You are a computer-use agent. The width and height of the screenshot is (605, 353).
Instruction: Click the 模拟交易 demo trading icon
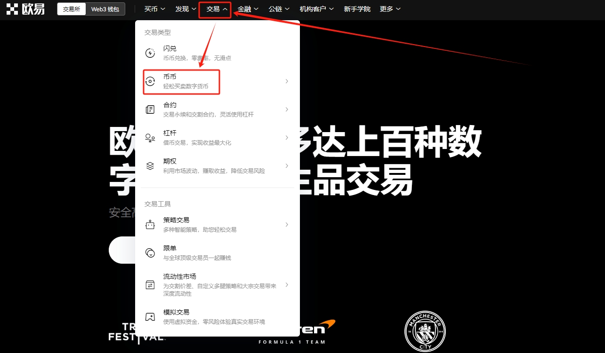point(150,317)
